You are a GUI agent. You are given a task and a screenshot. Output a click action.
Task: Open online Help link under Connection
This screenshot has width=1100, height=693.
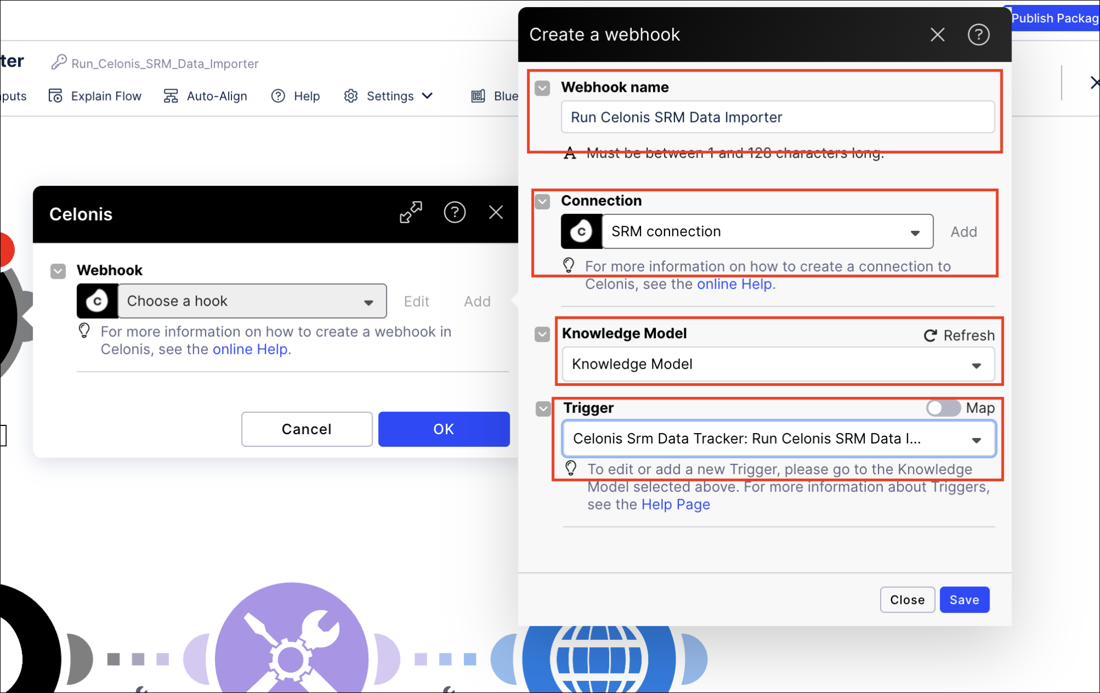(734, 284)
